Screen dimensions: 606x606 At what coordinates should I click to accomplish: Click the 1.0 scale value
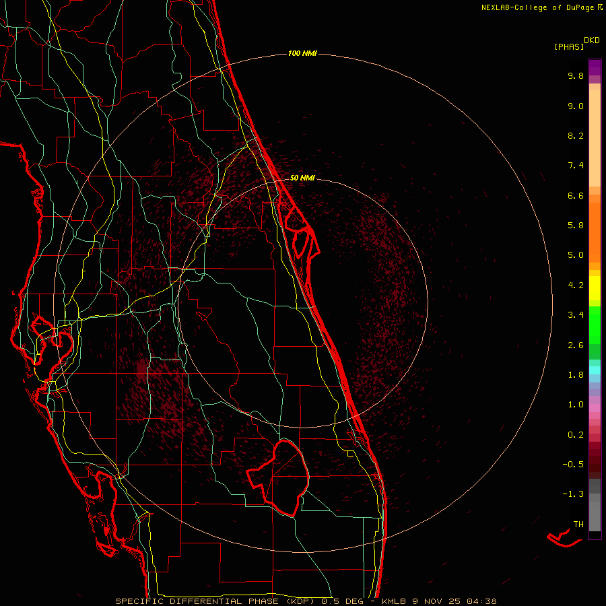pos(576,405)
